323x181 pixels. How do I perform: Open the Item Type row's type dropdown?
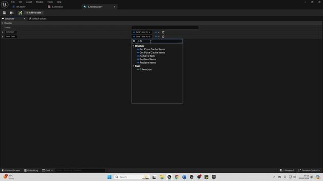[142, 37]
